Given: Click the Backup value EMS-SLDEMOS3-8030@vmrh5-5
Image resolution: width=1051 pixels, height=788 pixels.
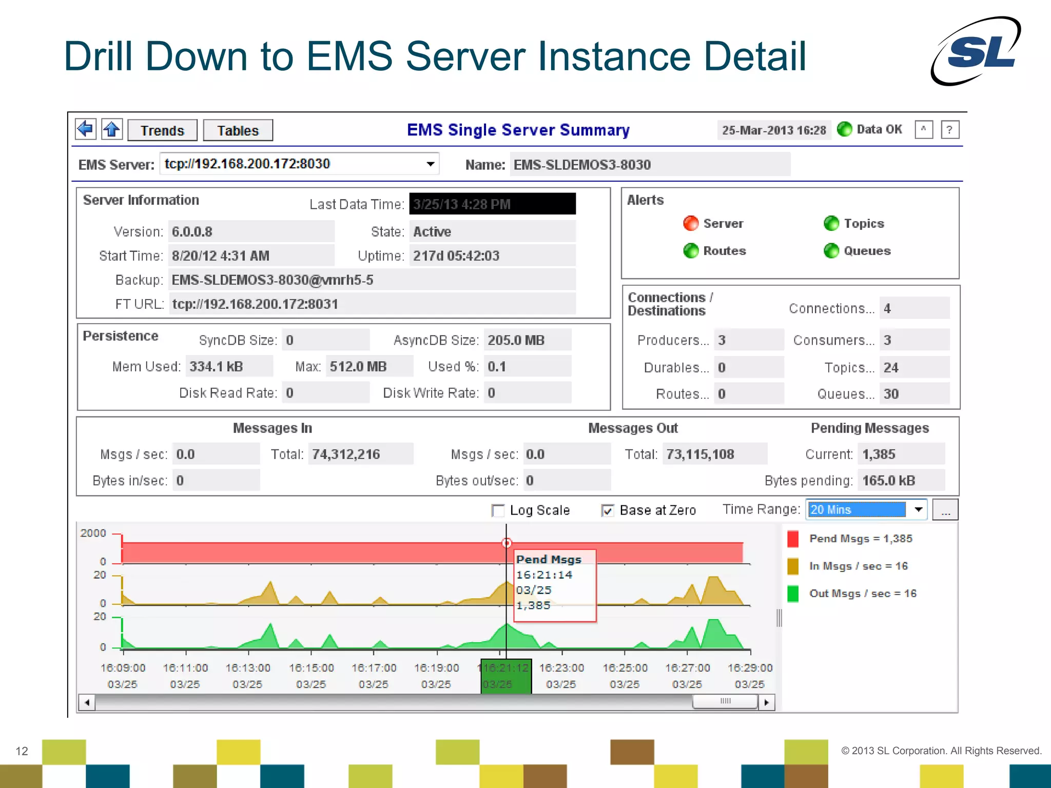Looking at the screenshot, I should (372, 280).
